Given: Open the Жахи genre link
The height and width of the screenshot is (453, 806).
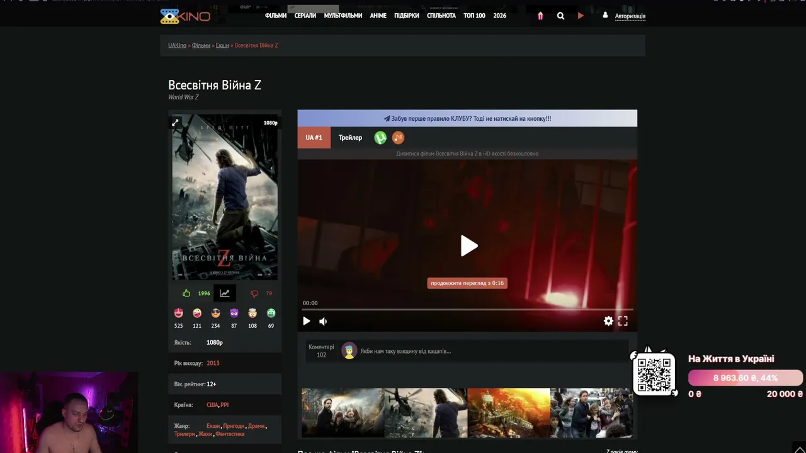Looking at the screenshot, I should 205,434.
